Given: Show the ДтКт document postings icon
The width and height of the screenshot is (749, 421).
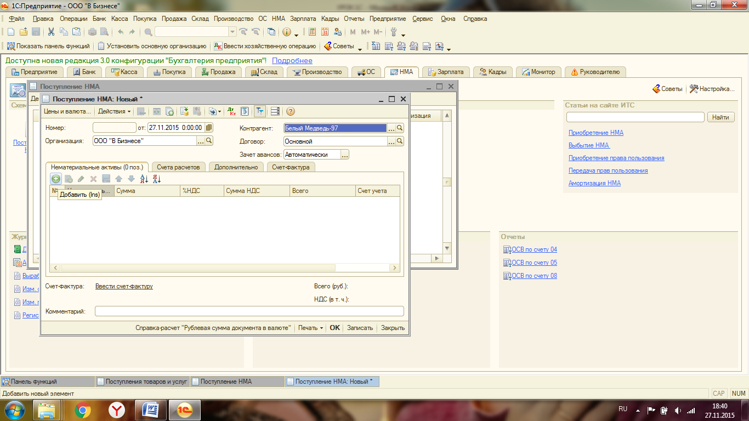Looking at the screenshot, I should coord(231,111).
